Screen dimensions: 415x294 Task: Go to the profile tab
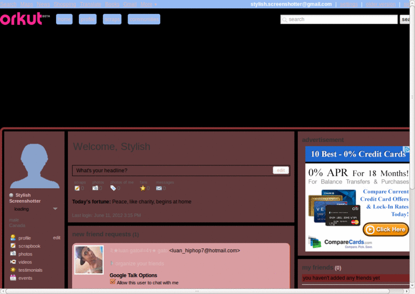[88, 19]
